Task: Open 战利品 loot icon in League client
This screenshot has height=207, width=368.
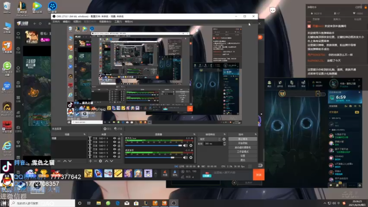Action: click(x=280, y=84)
